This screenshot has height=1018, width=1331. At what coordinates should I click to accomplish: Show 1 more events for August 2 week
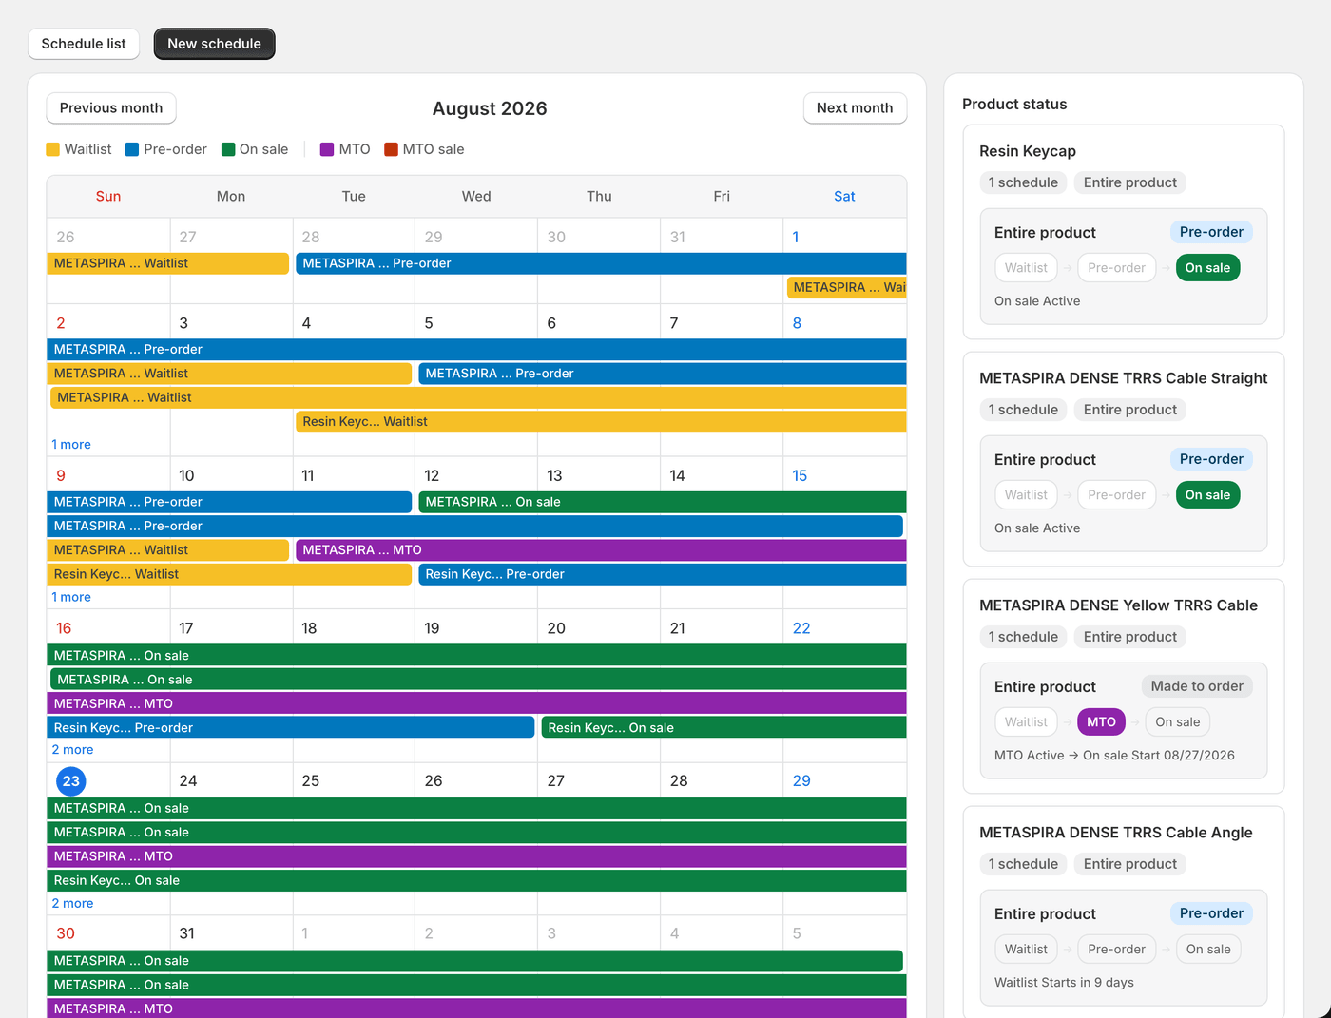click(x=71, y=445)
